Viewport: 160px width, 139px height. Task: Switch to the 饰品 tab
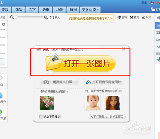18,10
